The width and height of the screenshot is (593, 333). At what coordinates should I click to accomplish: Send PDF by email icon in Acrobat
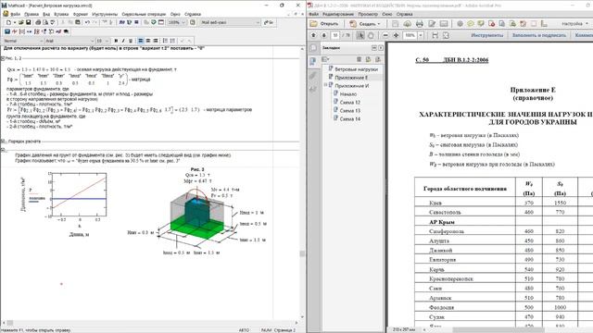(444, 24)
